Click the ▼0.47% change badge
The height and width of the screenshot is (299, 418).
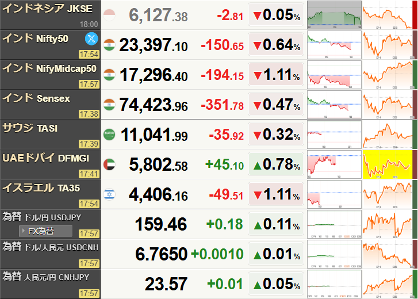[x=276, y=104]
